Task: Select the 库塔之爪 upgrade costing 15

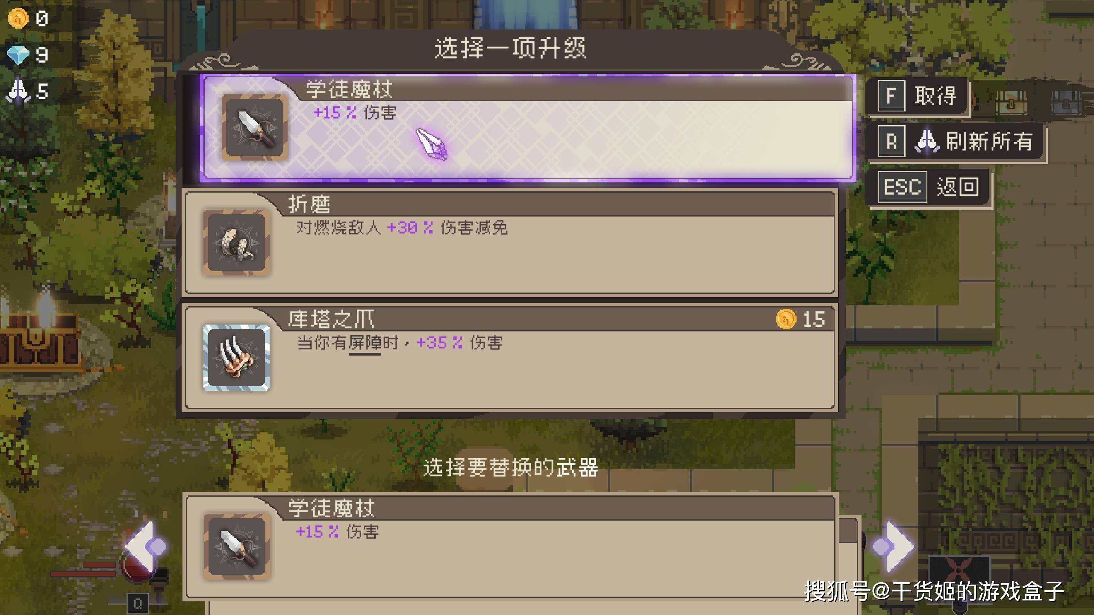Action: [x=510, y=357]
